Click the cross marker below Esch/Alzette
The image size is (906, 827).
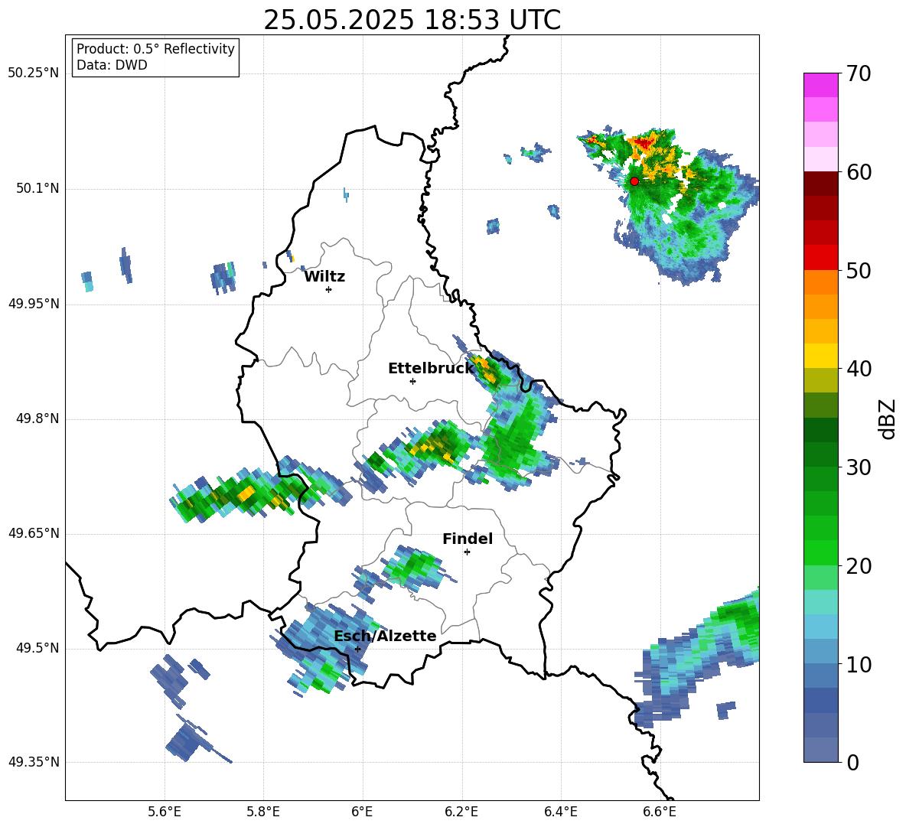tap(357, 649)
